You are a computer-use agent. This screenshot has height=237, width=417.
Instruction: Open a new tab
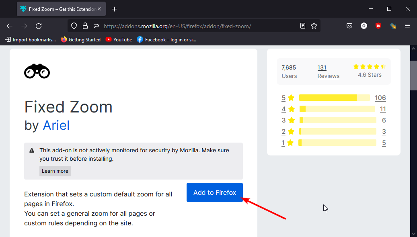[x=114, y=9]
